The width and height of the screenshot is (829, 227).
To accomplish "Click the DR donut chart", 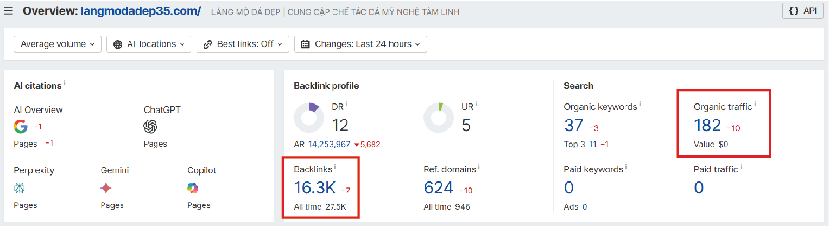I will pos(309,118).
